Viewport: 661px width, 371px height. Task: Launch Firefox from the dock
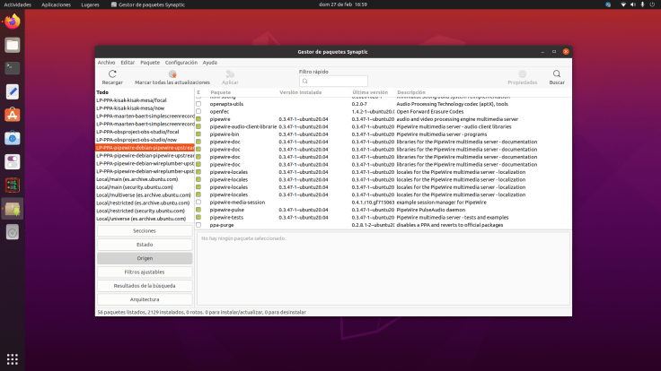point(13,22)
